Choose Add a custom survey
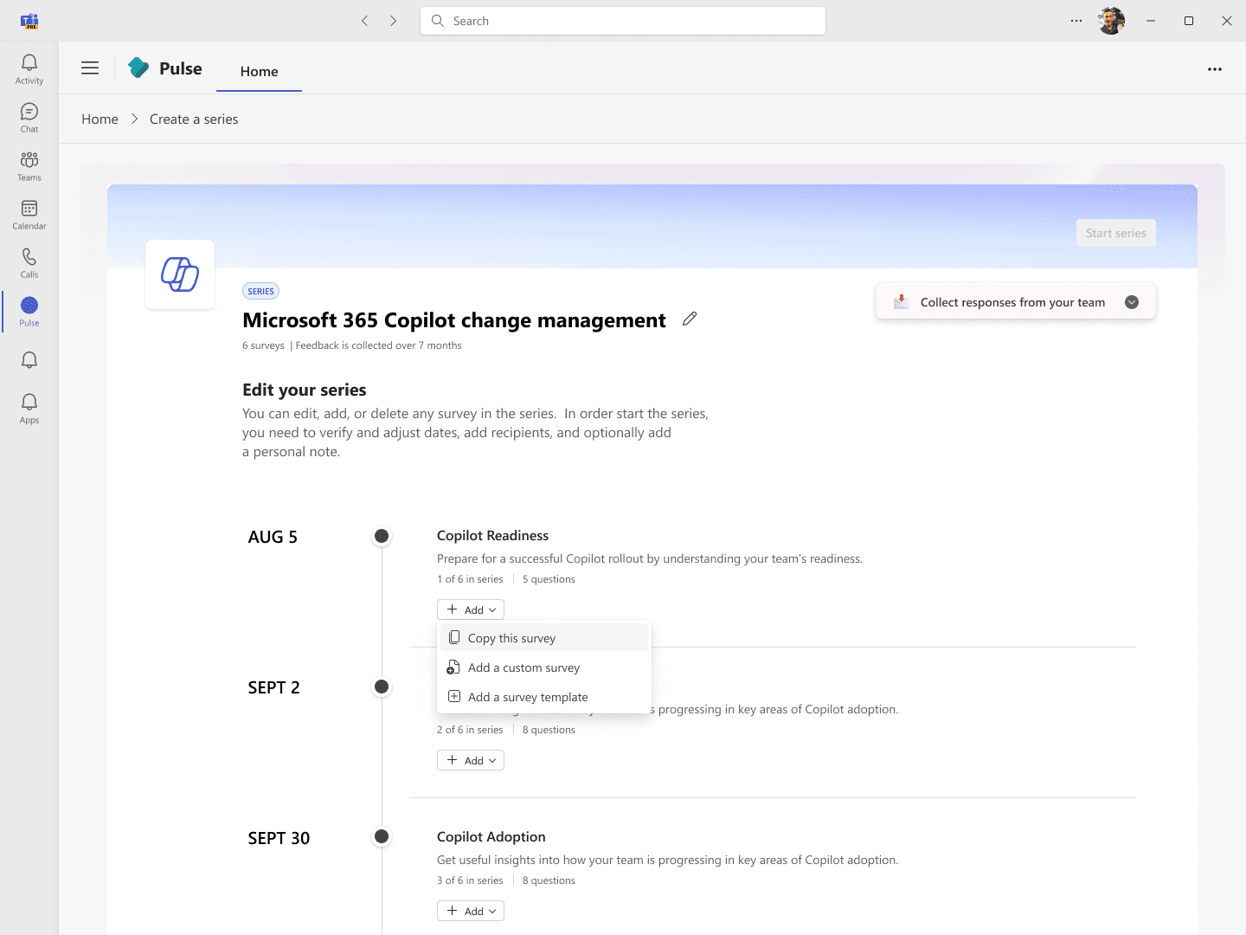Screen dimensions: 1246x935 coord(544,667)
